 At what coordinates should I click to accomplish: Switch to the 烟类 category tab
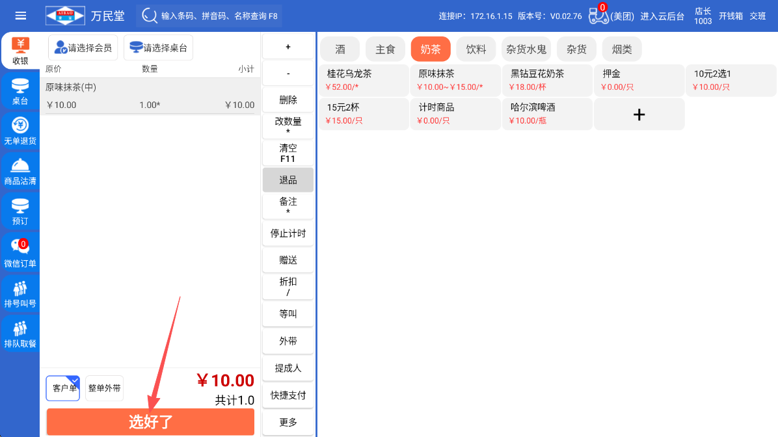point(622,49)
